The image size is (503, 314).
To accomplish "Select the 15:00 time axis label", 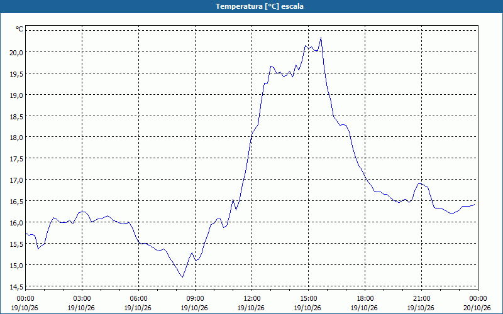I will click(308, 299).
